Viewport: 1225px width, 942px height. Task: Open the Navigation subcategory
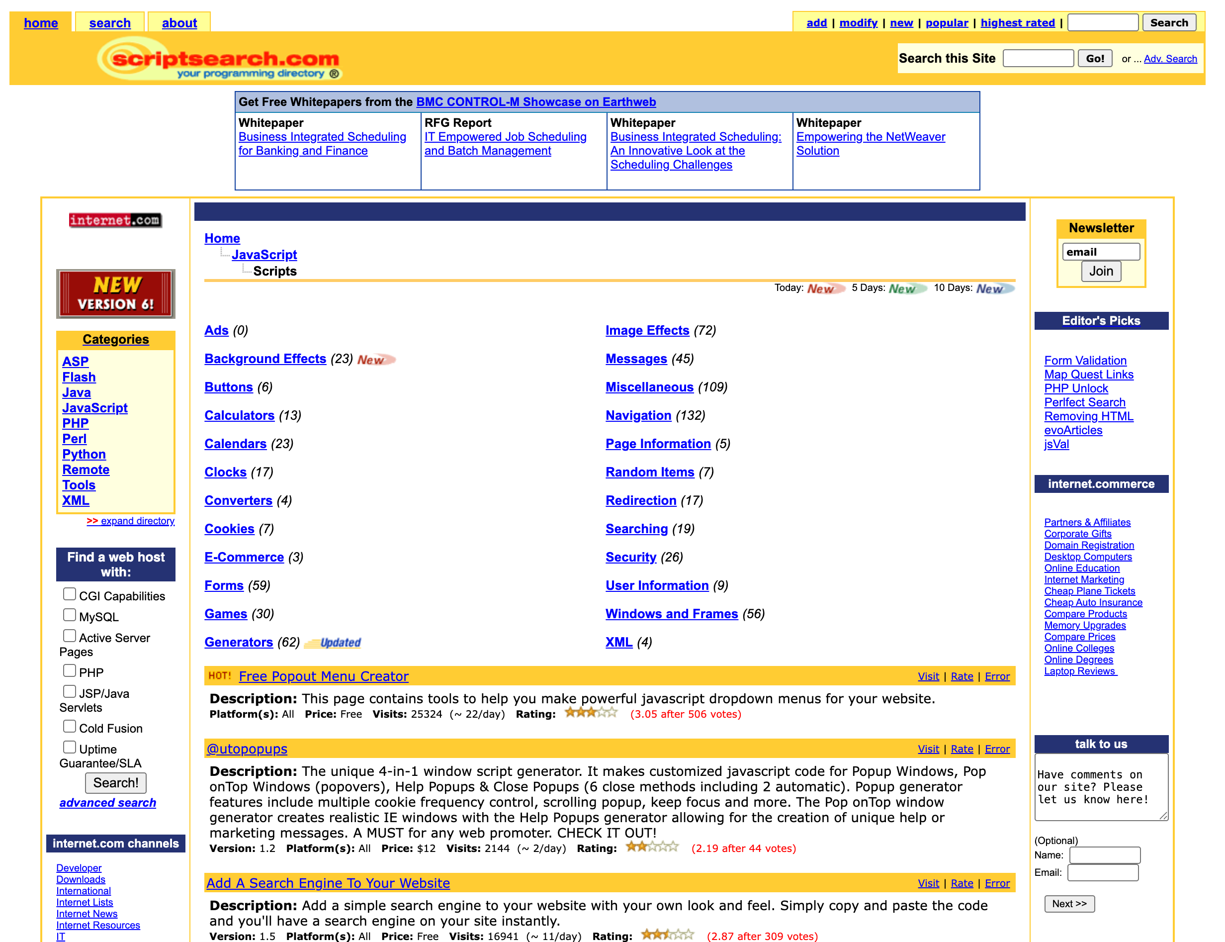[638, 415]
